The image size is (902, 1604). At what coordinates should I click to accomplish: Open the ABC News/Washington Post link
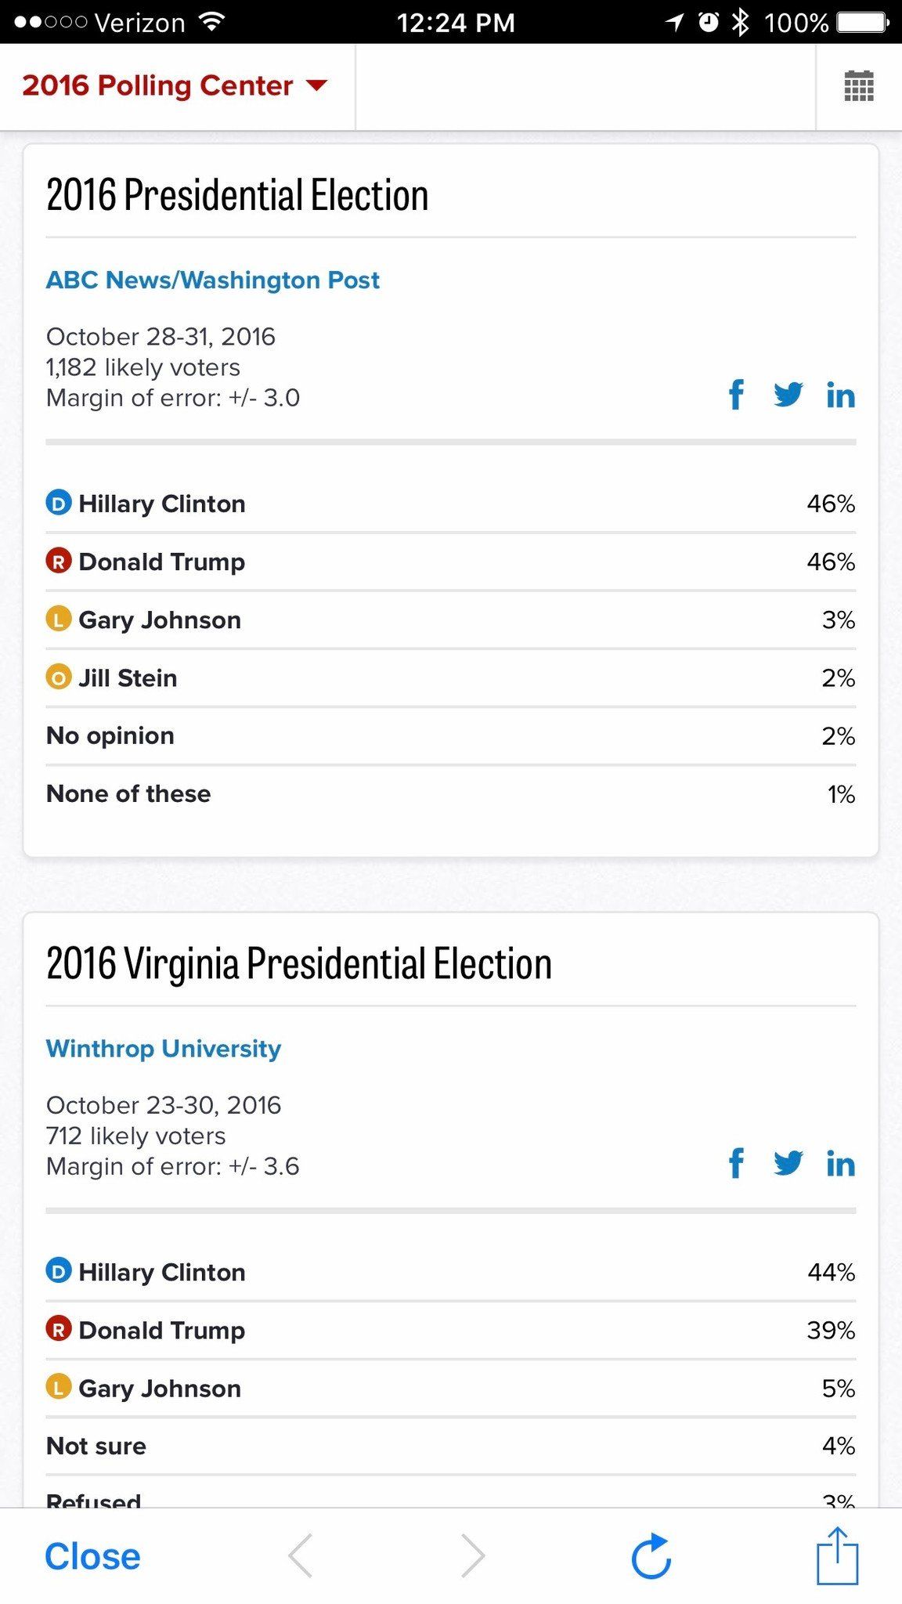coord(213,280)
